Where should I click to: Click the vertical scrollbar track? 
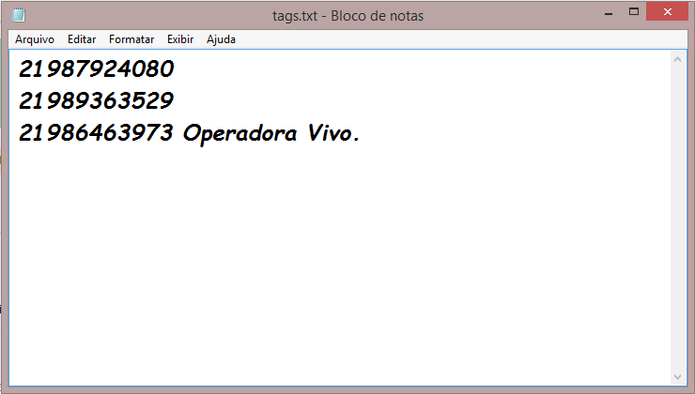(677, 219)
